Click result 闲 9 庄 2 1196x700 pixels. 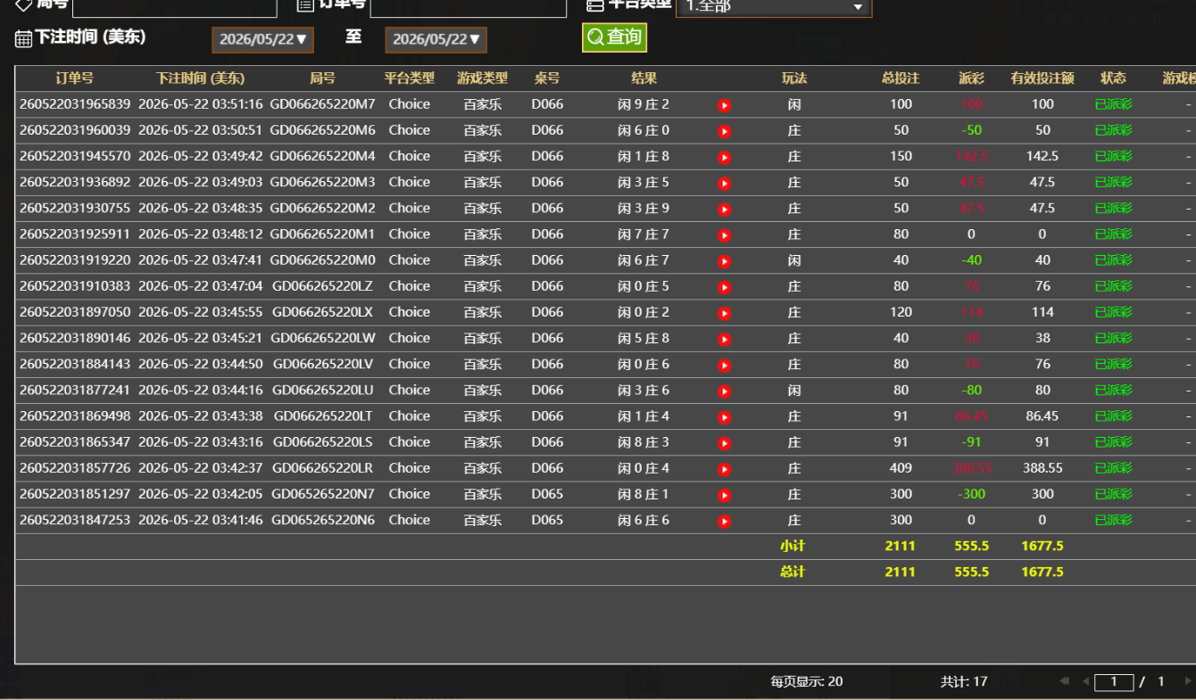tap(644, 104)
